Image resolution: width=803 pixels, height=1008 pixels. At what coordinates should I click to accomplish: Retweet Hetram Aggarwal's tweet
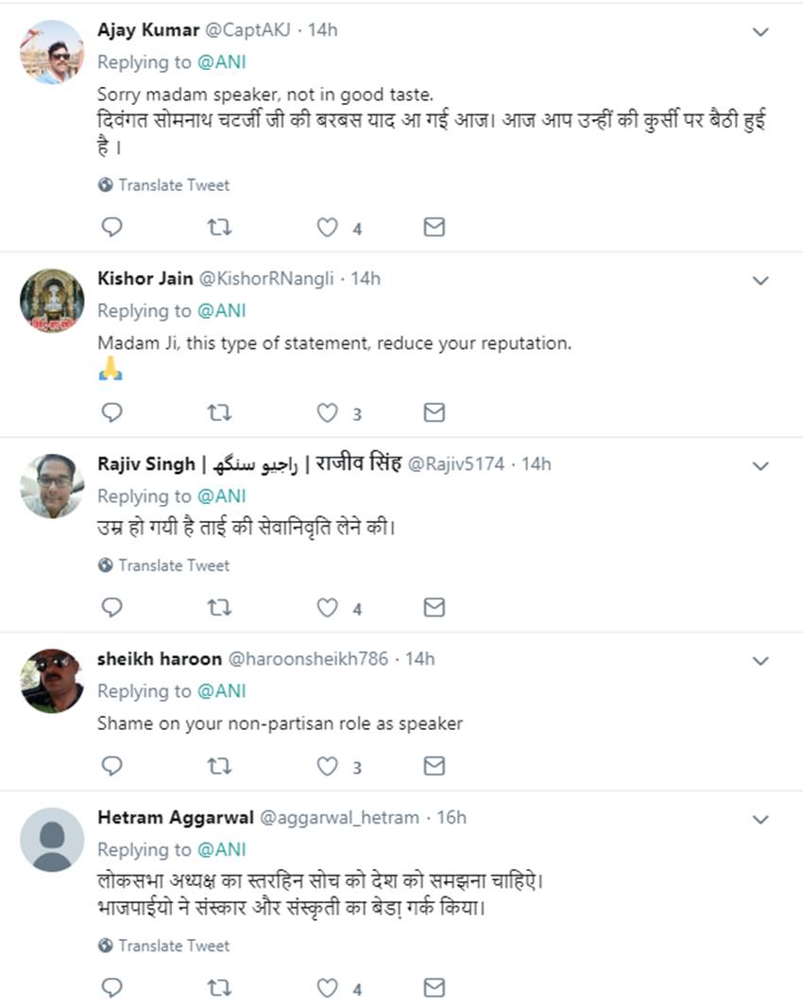(219, 988)
